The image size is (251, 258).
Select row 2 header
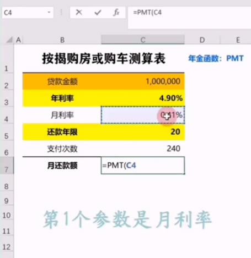pos(7,81)
